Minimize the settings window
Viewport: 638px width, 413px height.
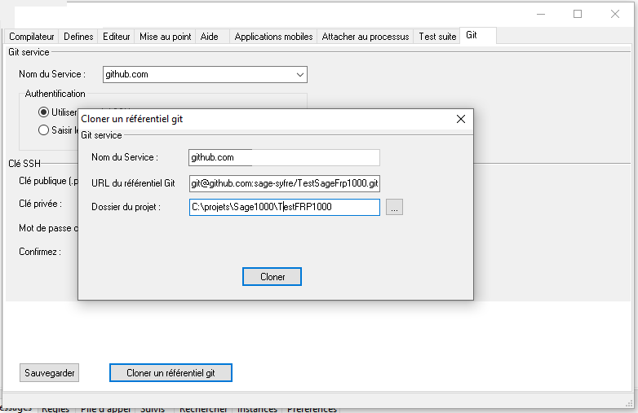coord(541,14)
